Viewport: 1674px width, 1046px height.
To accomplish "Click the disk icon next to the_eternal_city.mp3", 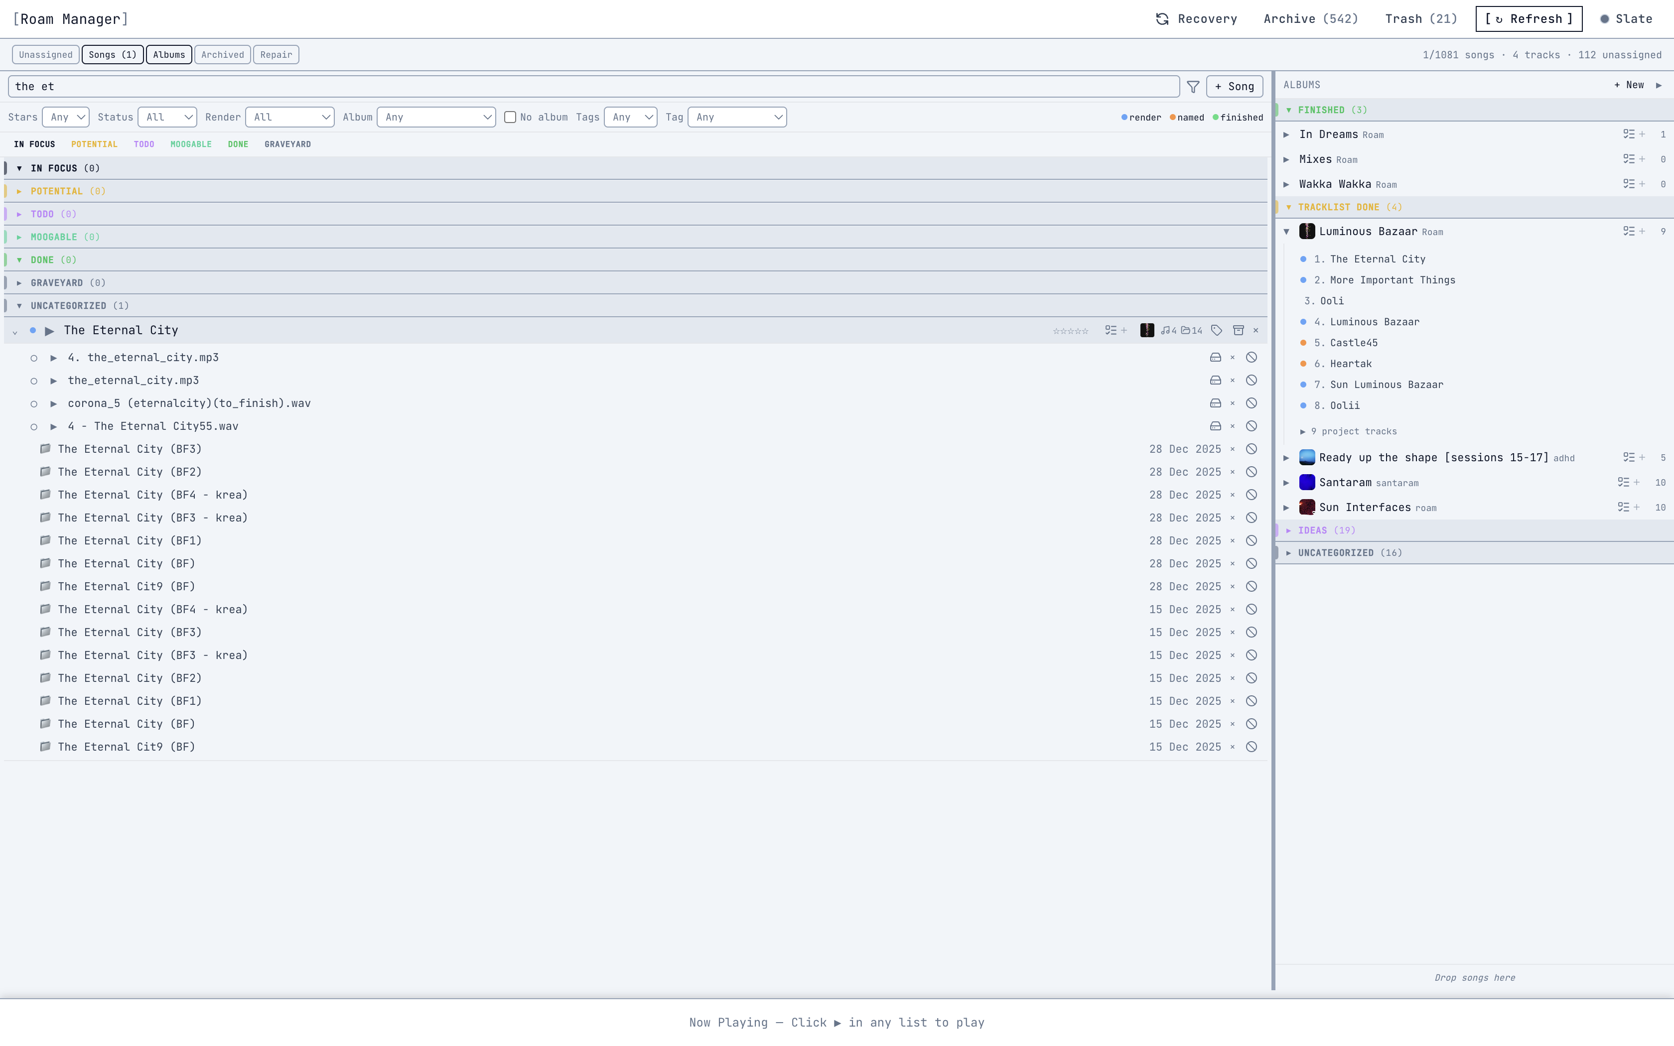I will [x=1215, y=380].
